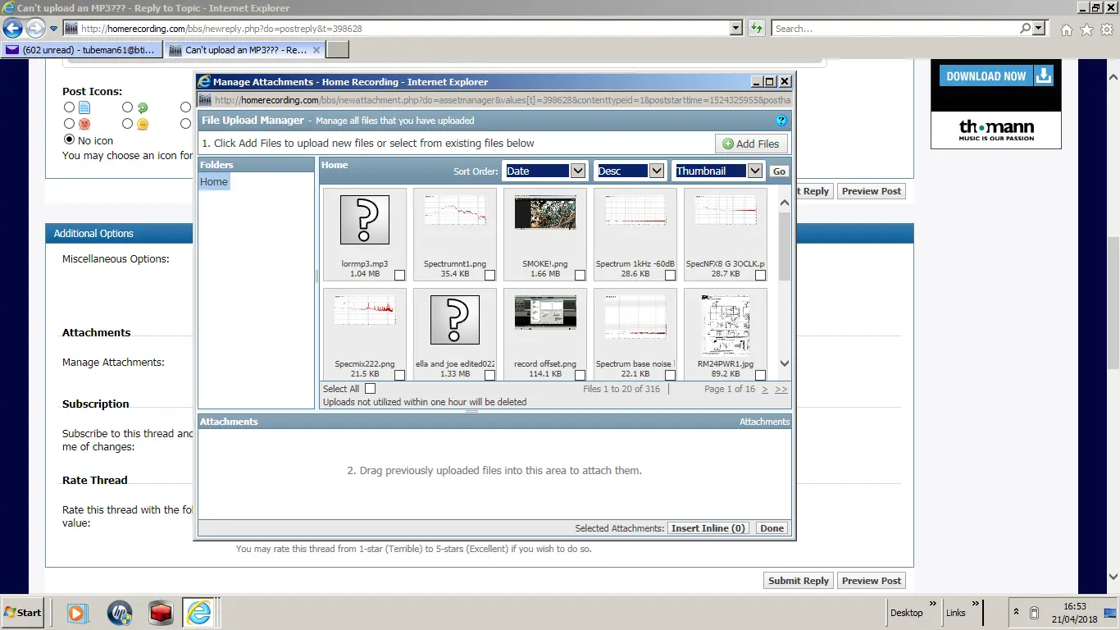Viewport: 1120px width, 630px height.
Task: Click the HP icon in the taskbar
Action: 120,613
